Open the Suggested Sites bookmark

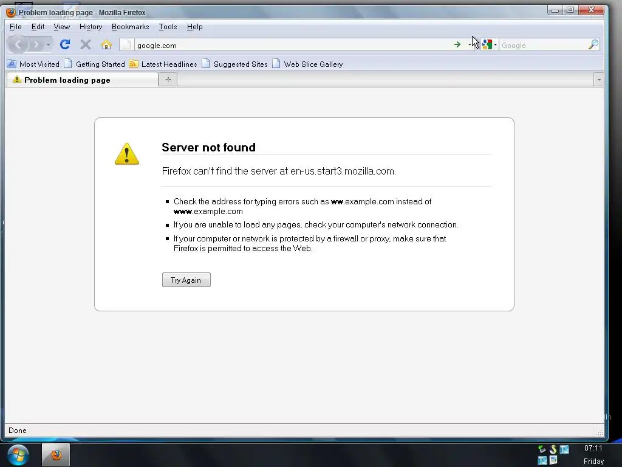tap(234, 64)
